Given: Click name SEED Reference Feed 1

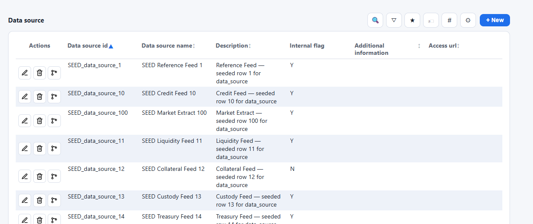Looking at the screenshot, I should click(x=172, y=65).
